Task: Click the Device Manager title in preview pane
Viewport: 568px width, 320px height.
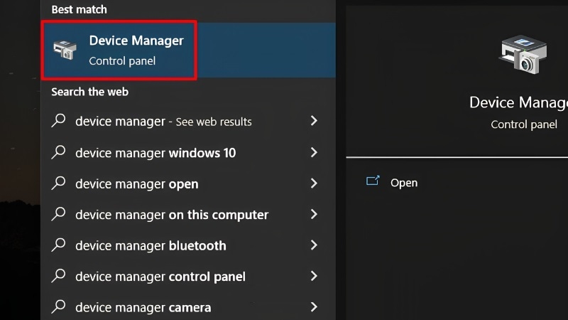Action: point(519,102)
